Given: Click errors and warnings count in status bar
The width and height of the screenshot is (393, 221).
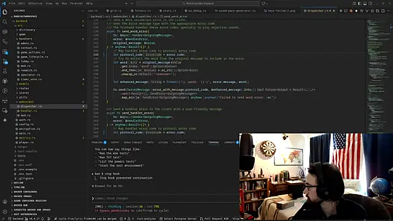Looking at the screenshot, I should pyautogui.click(x=127, y=219).
